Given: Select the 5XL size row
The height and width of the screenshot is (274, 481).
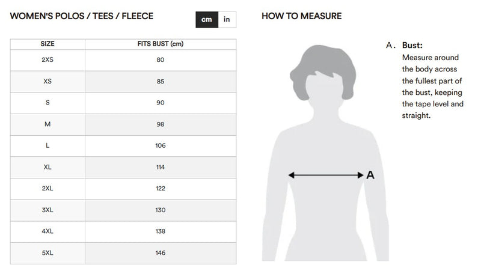Looking at the screenshot, I should (123, 253).
